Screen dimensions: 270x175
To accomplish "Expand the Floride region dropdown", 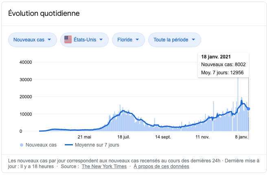I will tap(128, 40).
